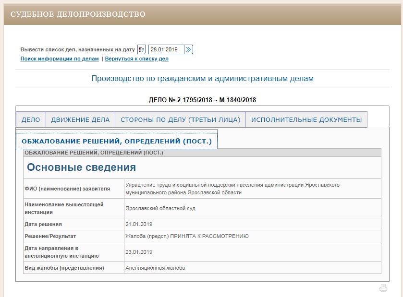
Task: Open the 'ДВИЖЕНИЕ ДЕЛА' tab
Action: point(80,119)
